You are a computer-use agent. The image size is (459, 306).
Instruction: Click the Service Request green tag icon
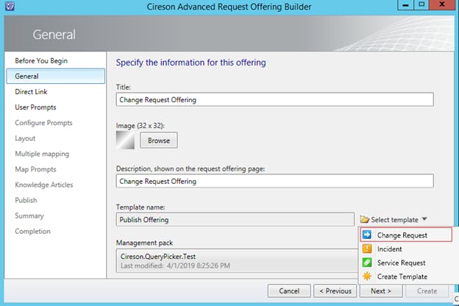[x=367, y=263]
